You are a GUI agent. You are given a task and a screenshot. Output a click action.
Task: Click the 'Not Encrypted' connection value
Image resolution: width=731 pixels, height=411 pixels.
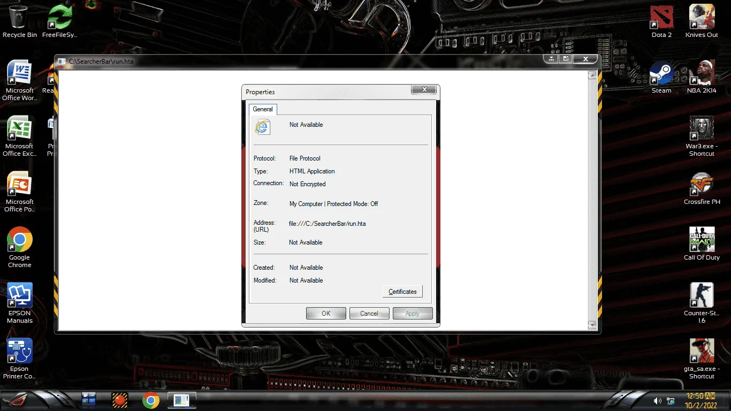pyautogui.click(x=308, y=184)
